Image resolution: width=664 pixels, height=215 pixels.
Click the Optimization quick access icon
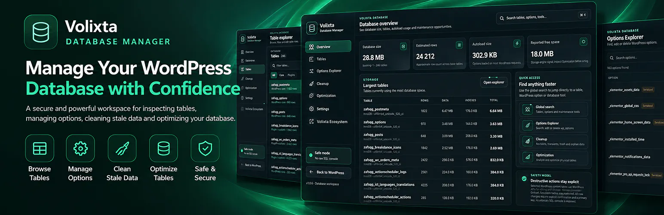point(527,157)
